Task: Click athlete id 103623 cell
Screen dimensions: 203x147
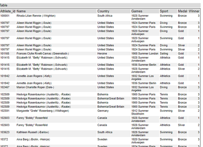Action: (8, 134)
